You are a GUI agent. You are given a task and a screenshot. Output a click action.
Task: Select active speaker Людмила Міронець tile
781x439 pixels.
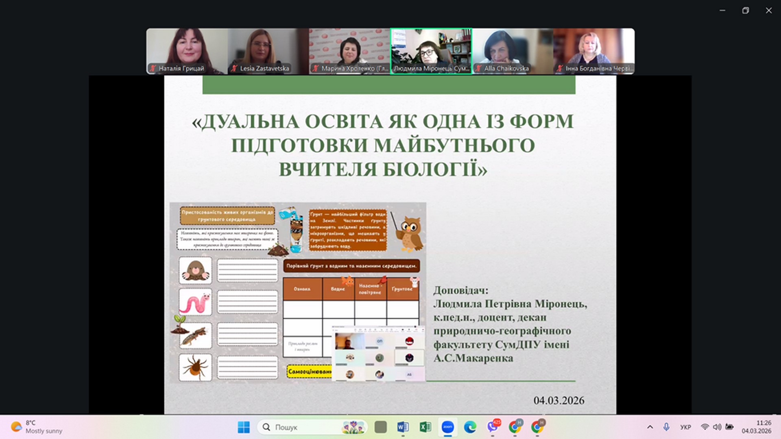431,49
